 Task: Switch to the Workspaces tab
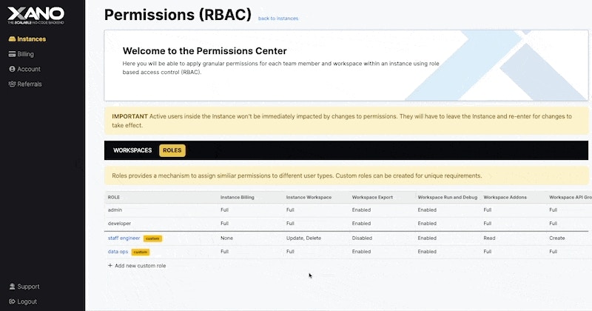tap(132, 150)
